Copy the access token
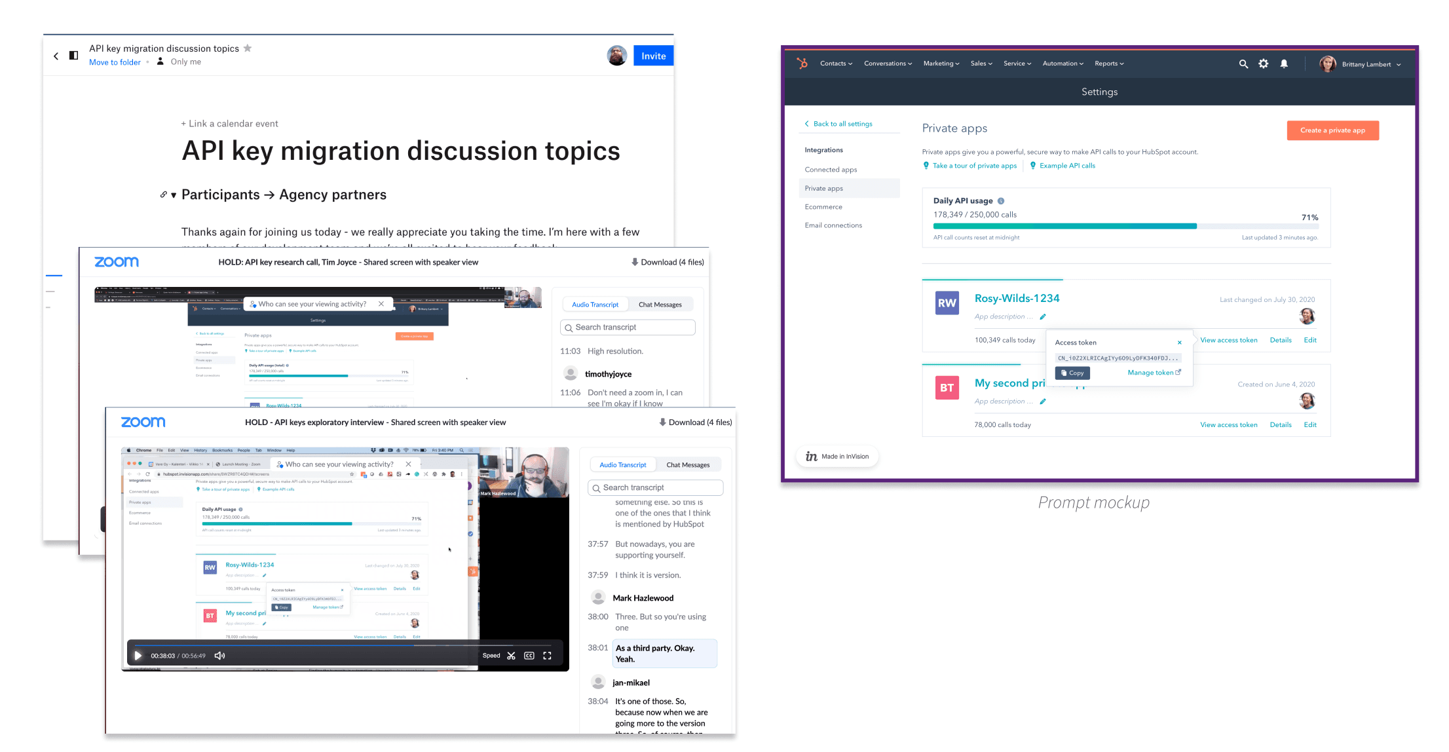Viewport: 1449px width, 752px height. [x=1072, y=373]
